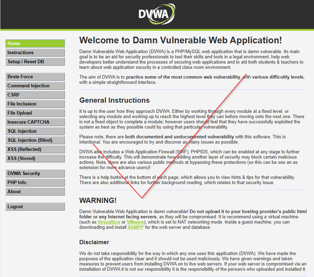
Task: Open Setup / Reset DB page
Action: pos(35,61)
